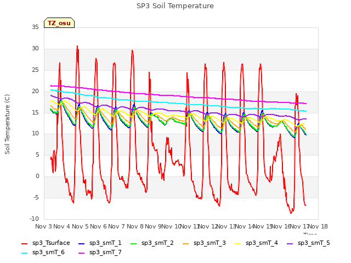This screenshot has height=263, width=351.
Task: Click the blue sp3_smT_1 legend swatch
Action: (x=82, y=244)
